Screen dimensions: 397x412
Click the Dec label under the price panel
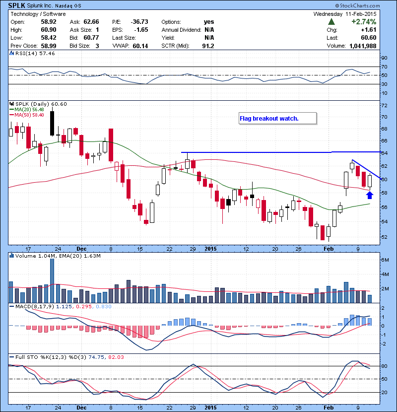[81, 249]
